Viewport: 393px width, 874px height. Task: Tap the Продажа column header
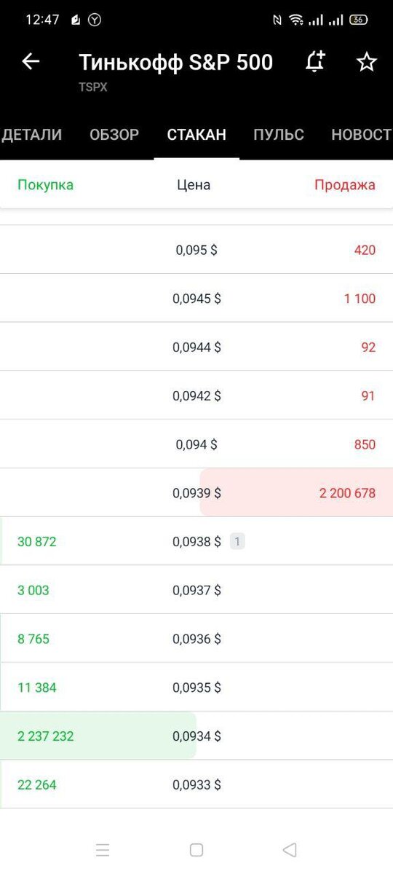pos(345,185)
